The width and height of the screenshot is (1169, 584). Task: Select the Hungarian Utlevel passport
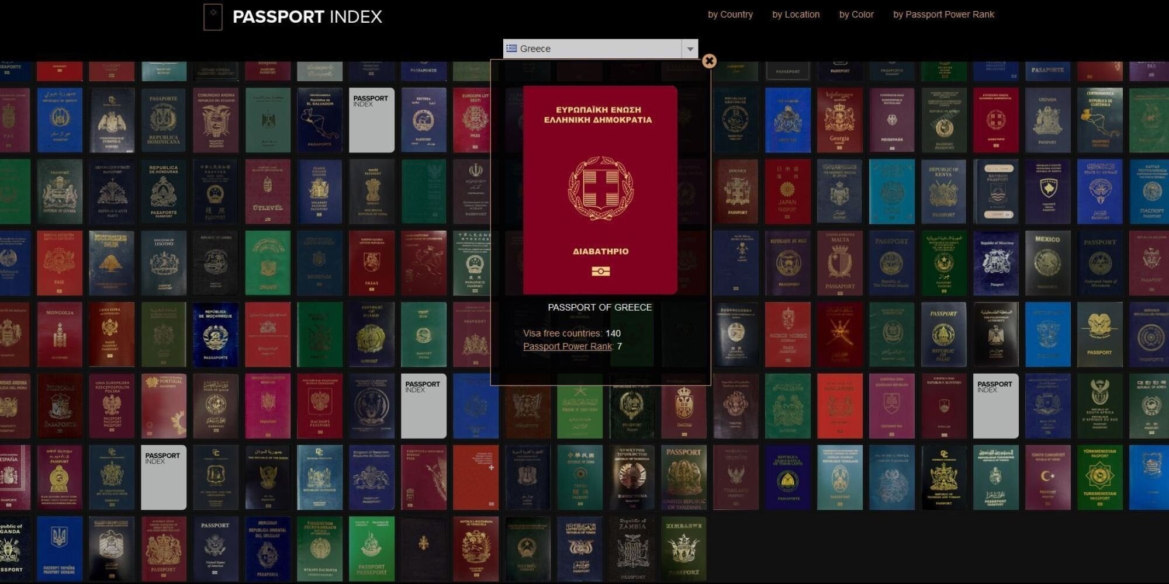coord(268,192)
